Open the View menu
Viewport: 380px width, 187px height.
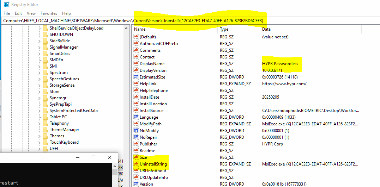click(31, 13)
